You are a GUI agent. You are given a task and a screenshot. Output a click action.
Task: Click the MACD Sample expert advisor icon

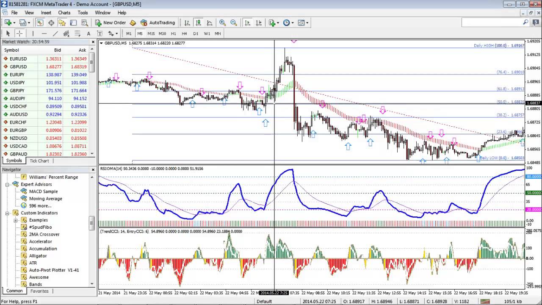coord(24,191)
